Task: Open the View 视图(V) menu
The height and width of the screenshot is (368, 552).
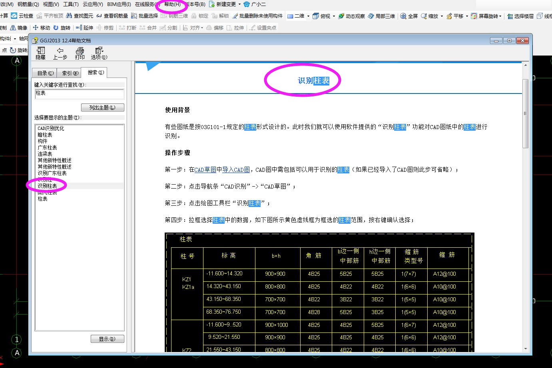Action: point(51,4)
